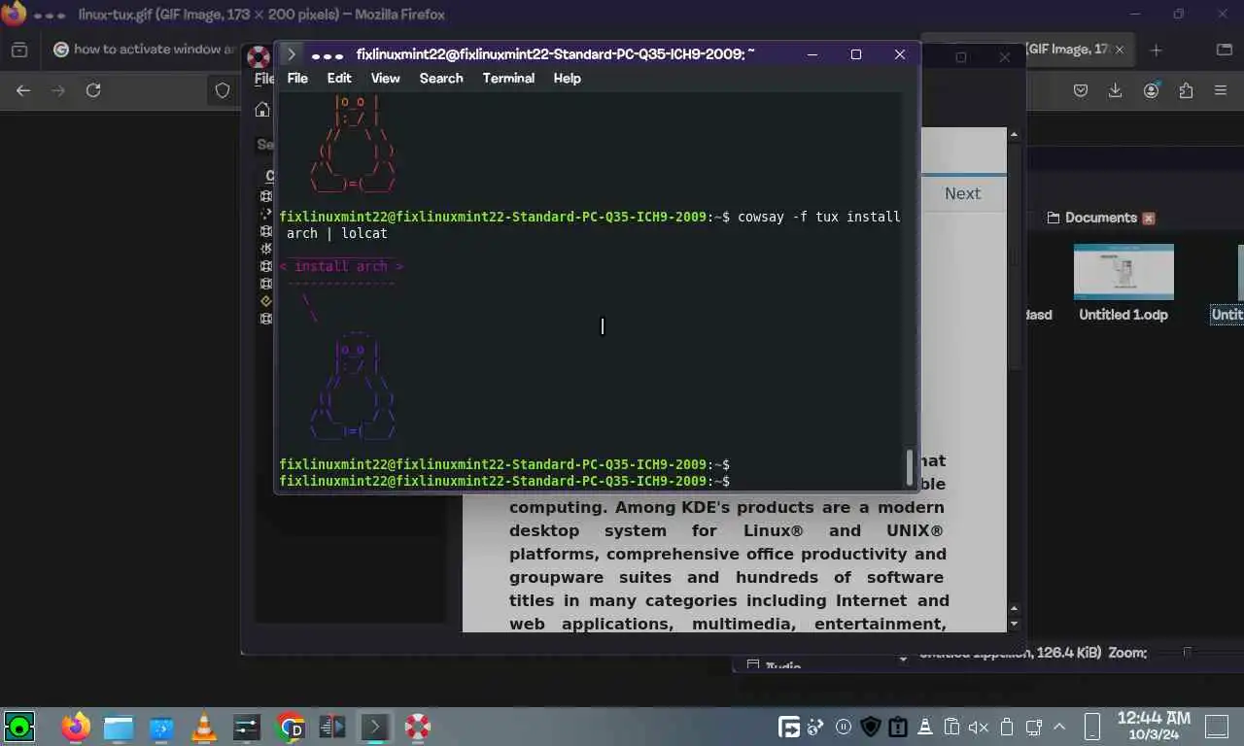The image size is (1244, 746).
Task: Launch VLC from the taskbar
Action: (x=204, y=727)
